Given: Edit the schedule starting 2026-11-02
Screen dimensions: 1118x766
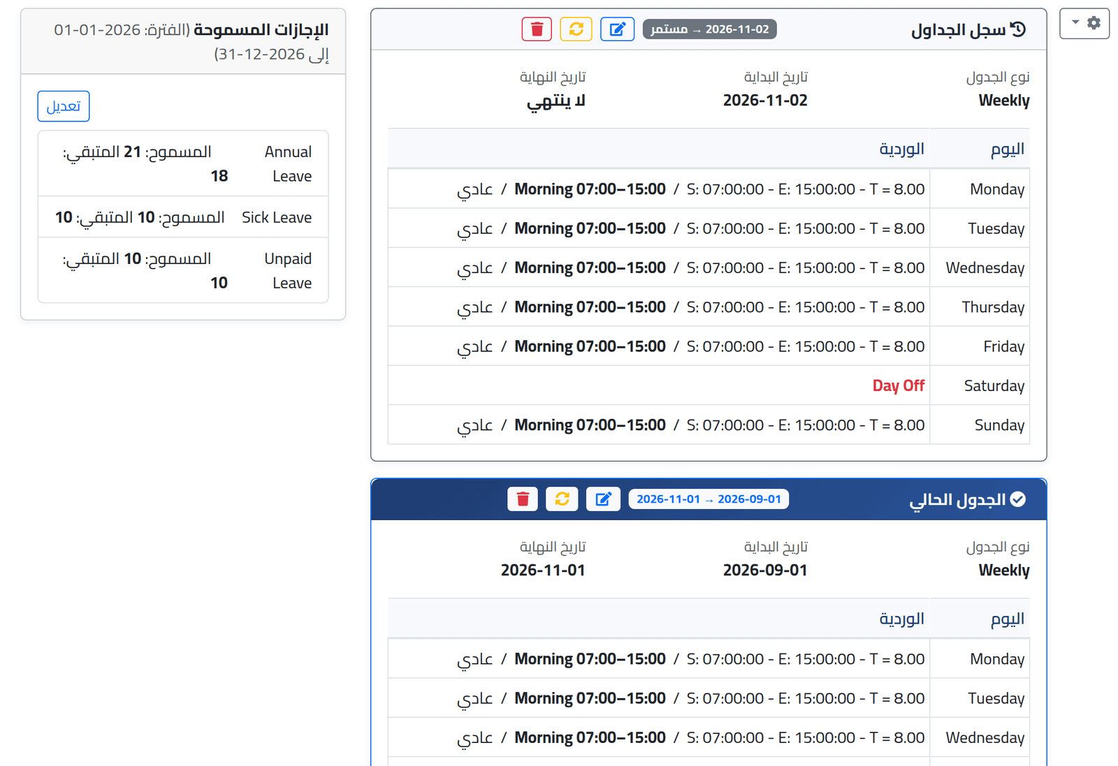Looking at the screenshot, I should [x=617, y=29].
